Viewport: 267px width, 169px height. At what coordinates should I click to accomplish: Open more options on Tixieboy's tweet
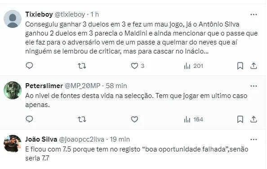[x=254, y=15]
